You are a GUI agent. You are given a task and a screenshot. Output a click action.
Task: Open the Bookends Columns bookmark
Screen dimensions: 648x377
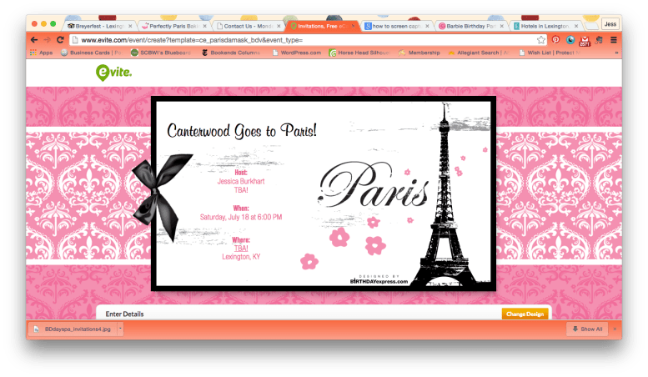[x=231, y=53]
